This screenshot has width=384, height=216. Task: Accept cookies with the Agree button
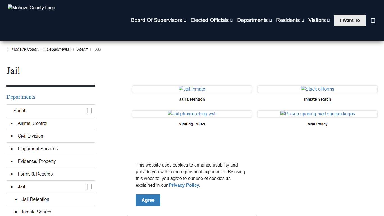(148, 200)
